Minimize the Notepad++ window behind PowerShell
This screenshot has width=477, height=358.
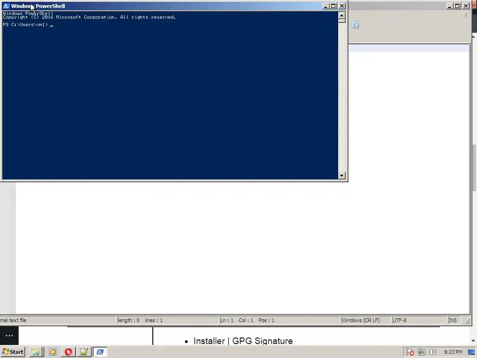450,6
